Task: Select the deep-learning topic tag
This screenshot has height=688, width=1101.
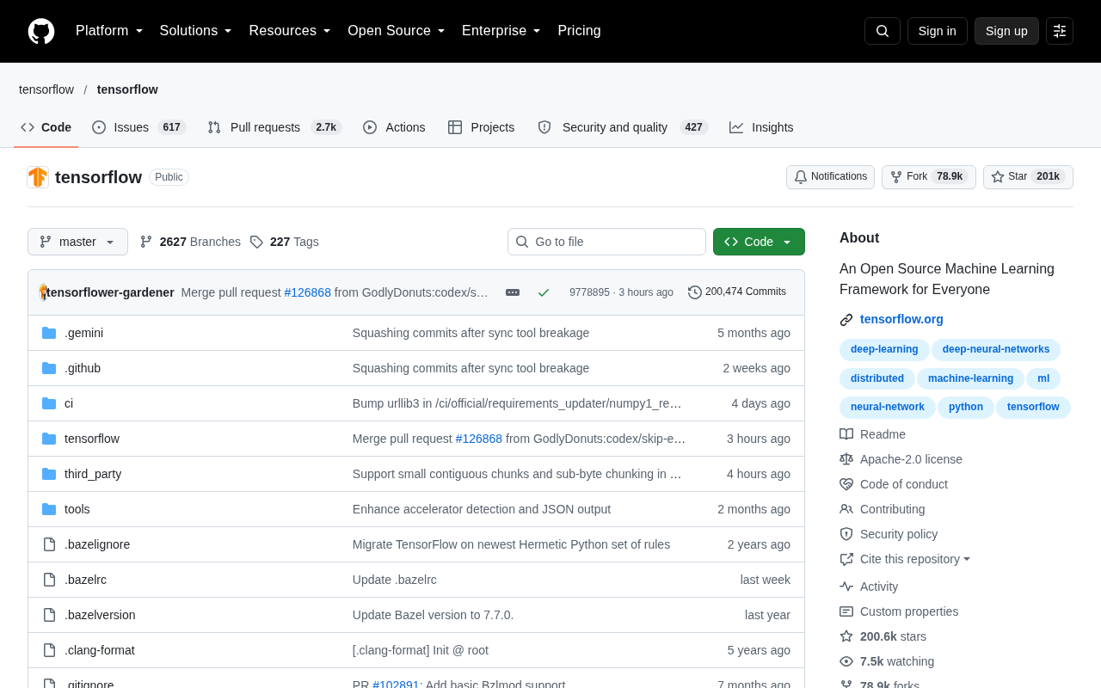Action: [x=884, y=349]
